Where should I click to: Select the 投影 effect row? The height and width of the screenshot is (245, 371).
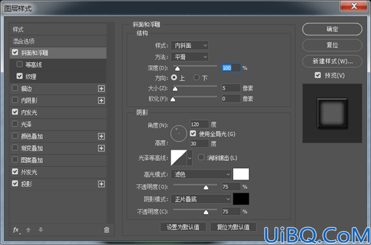pyautogui.click(x=58, y=184)
